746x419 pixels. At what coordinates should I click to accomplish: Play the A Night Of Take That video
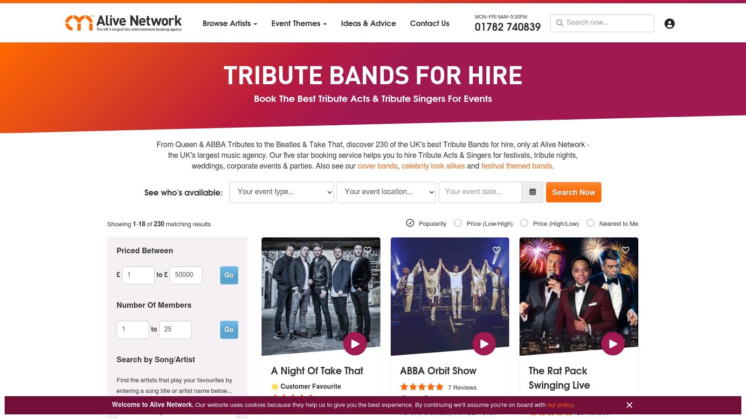click(x=355, y=344)
